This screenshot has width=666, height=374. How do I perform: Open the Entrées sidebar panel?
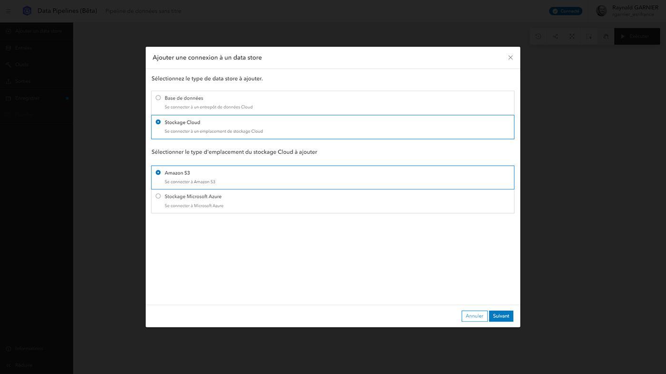click(x=37, y=48)
